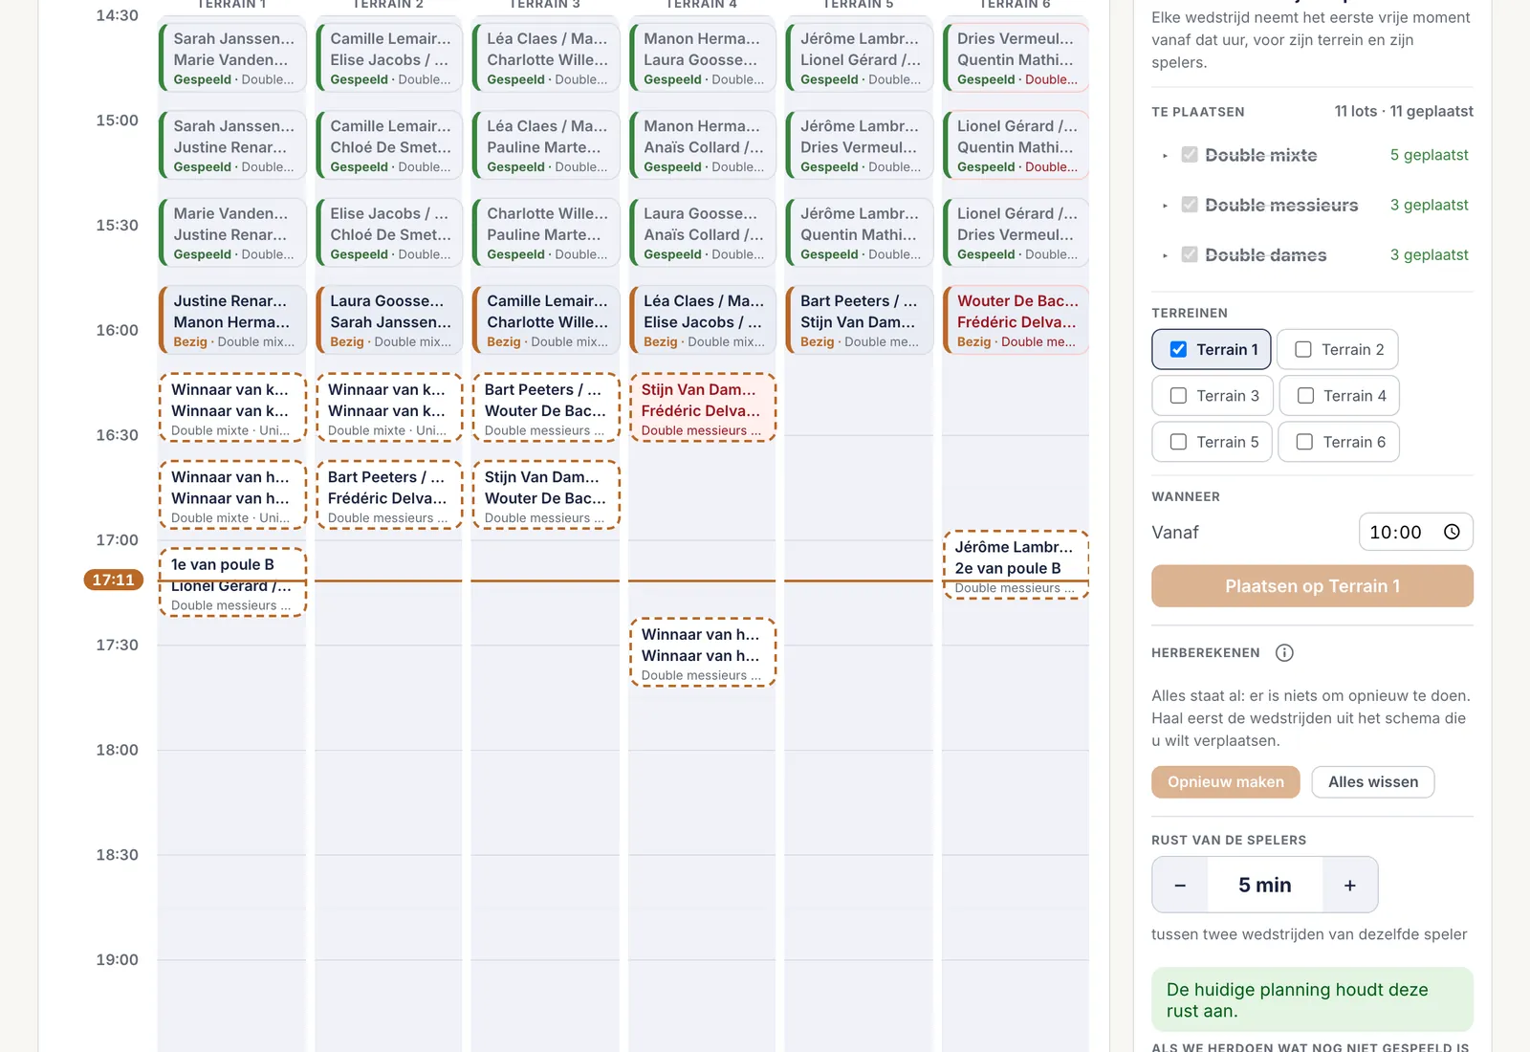The width and height of the screenshot is (1530, 1052).
Task: Enable the Terrain 6 checkbox
Action: coord(1304,442)
